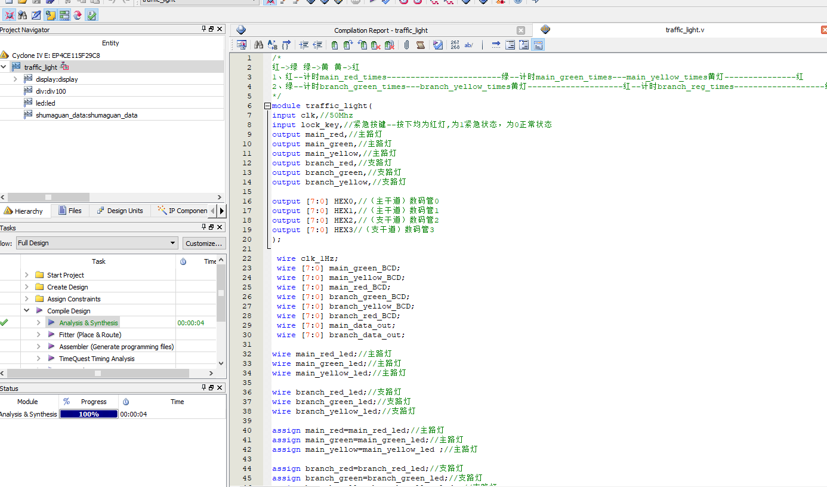Click the stacked-panels icon in the second toolbar row
The width and height of the screenshot is (827, 487).
pos(64,15)
